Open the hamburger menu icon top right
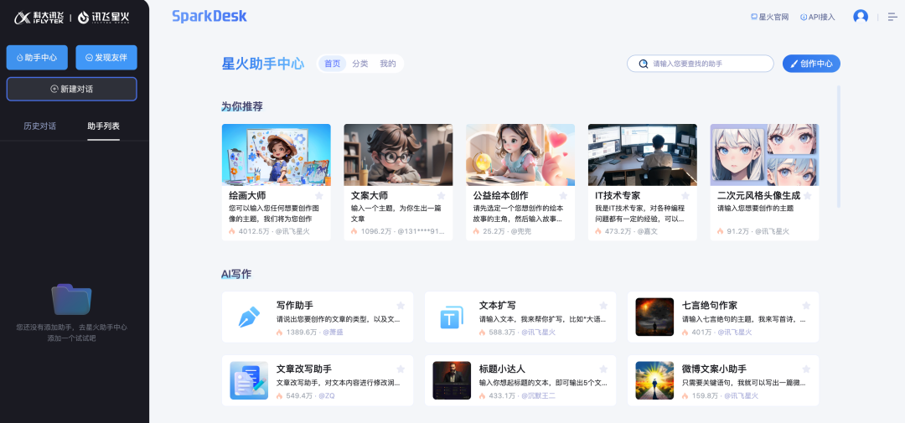The image size is (905, 423). [x=893, y=17]
